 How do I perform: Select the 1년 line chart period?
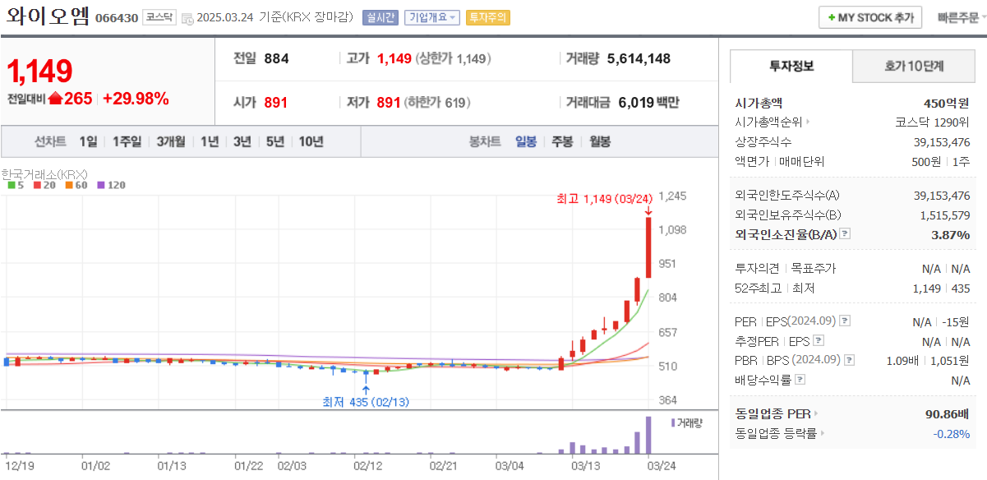pyautogui.click(x=210, y=141)
